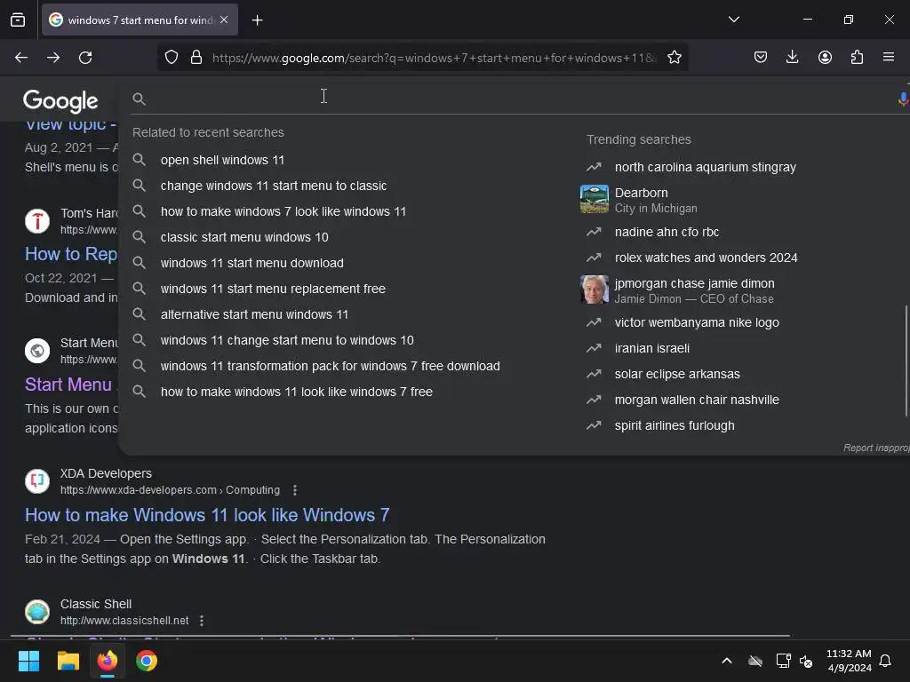This screenshot has height=682, width=910.
Task: Click the Tom's Hardware site icon
Action: (37, 221)
